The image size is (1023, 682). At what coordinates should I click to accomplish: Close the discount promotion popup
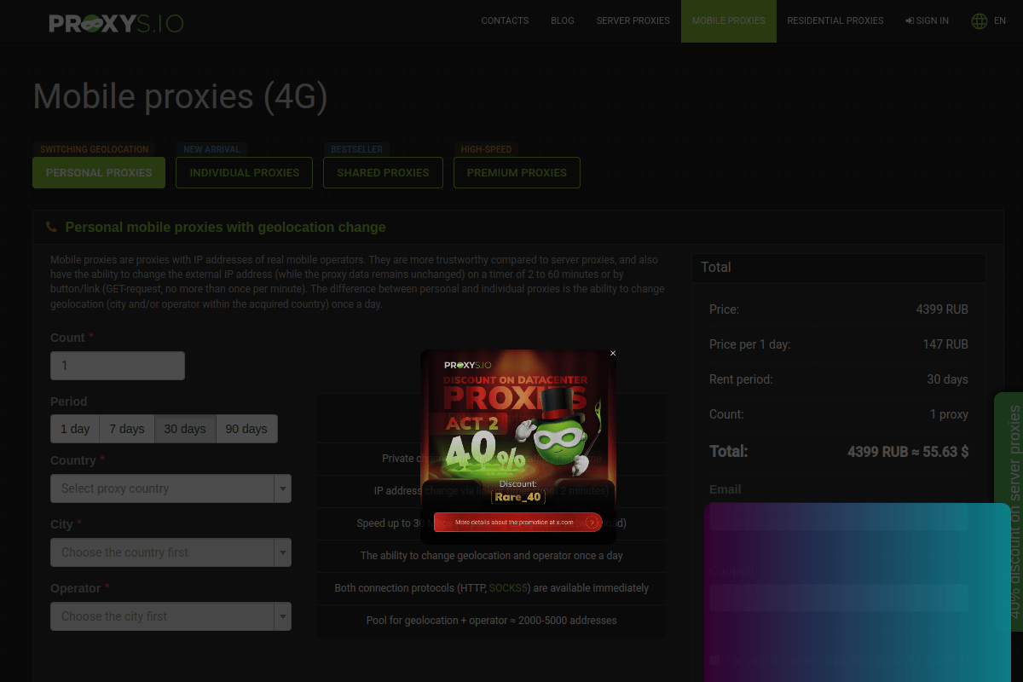[x=612, y=353]
